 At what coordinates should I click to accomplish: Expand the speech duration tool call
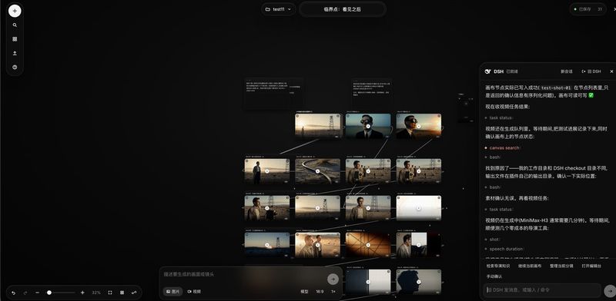(506, 249)
